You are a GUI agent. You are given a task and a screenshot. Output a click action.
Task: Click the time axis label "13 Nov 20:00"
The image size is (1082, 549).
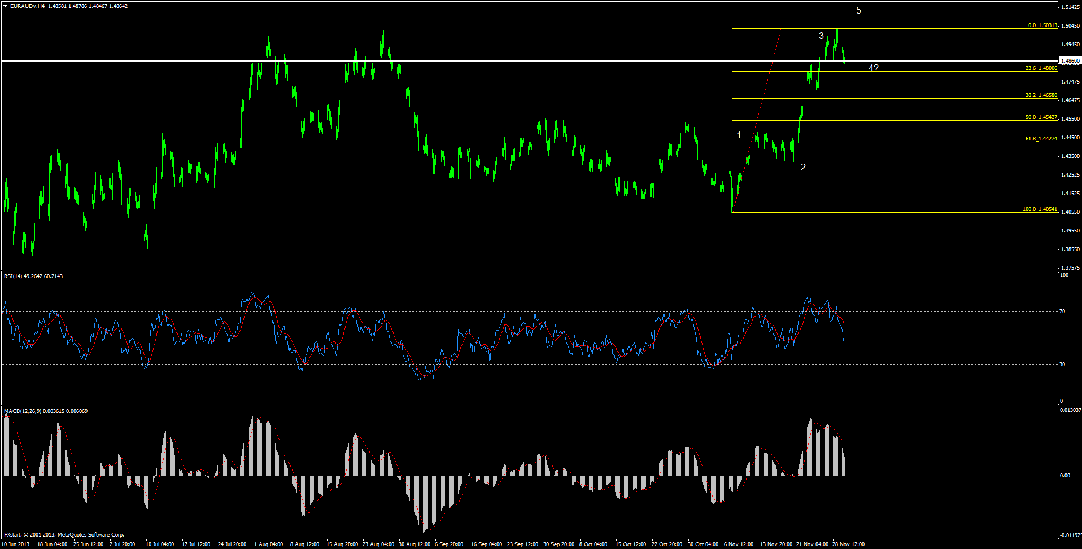coord(776,544)
